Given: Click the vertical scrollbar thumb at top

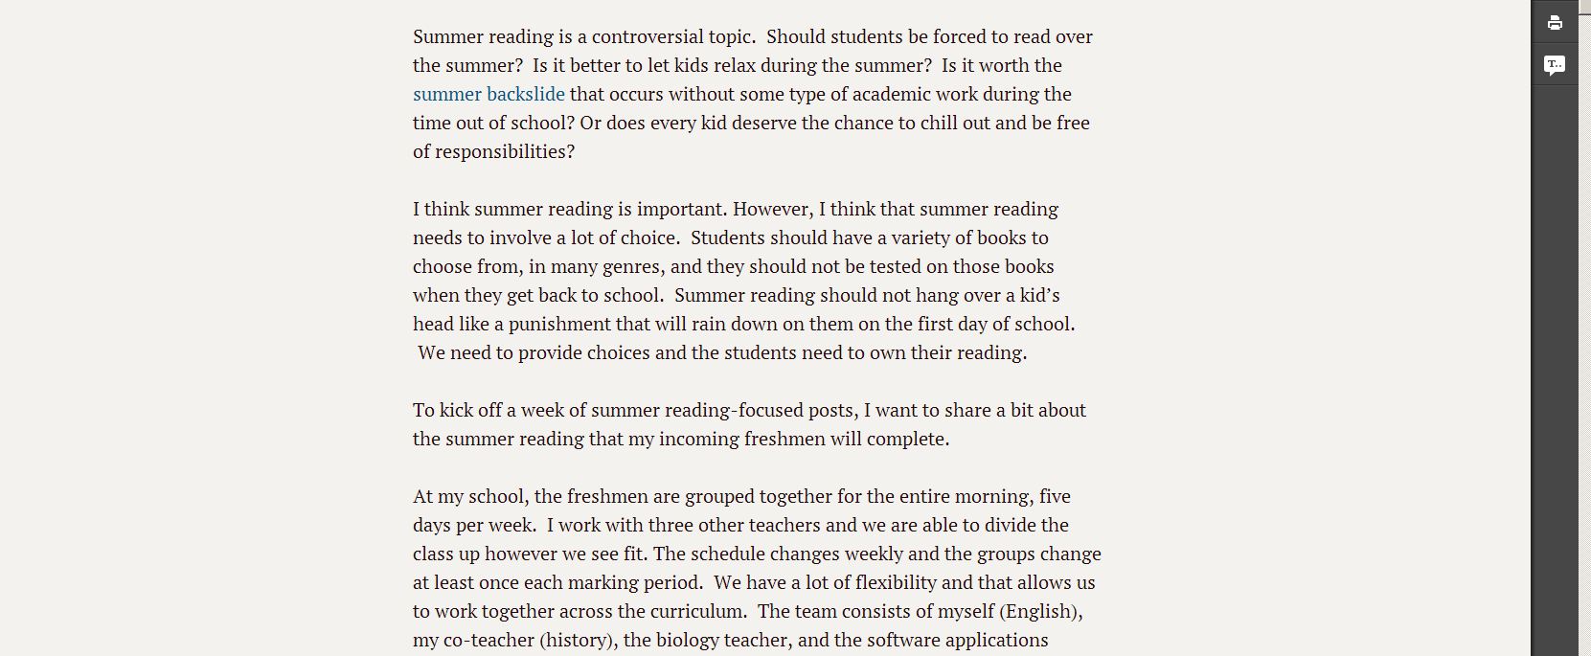Looking at the screenshot, I should pos(1584,5).
